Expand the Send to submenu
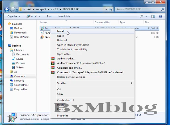Image resolution: width=170 pixels, height=125 pixels. coord(92,83)
